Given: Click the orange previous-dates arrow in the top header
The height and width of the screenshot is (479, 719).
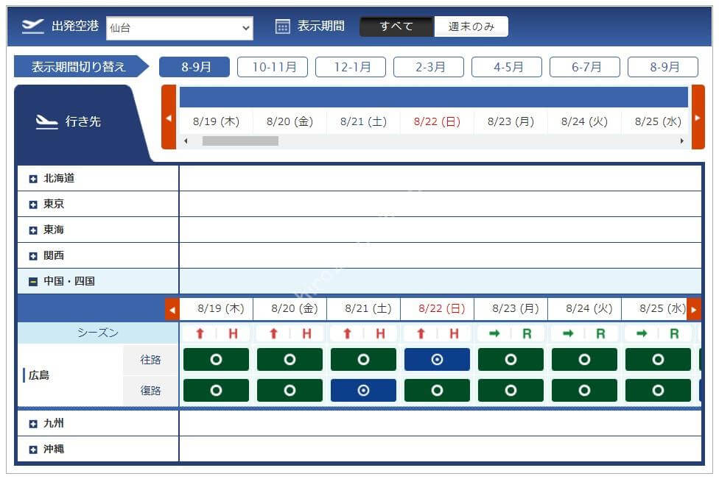Looking at the screenshot, I should [x=169, y=117].
